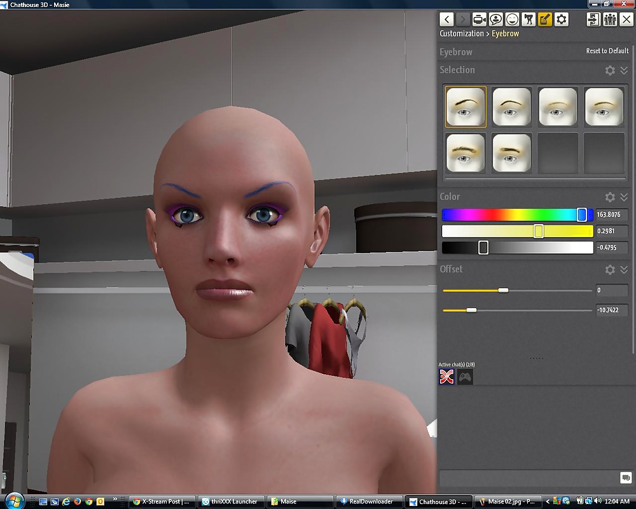Select the second eyebrow style thumbnail

pos(511,107)
